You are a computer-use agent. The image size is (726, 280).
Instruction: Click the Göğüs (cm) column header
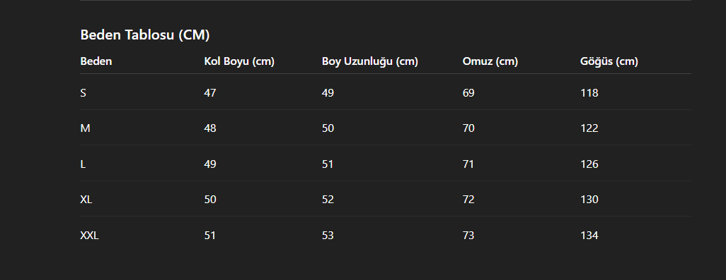tap(609, 61)
